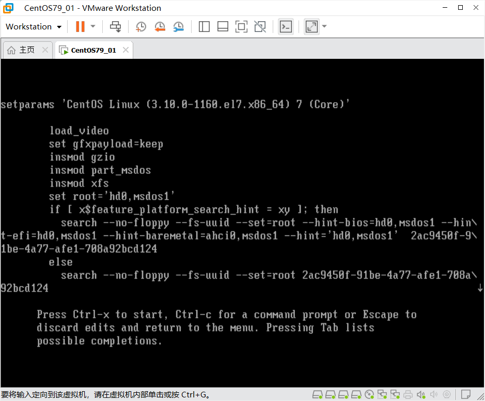
Task: Click the first network adapter status icon
Action: click(x=382, y=394)
